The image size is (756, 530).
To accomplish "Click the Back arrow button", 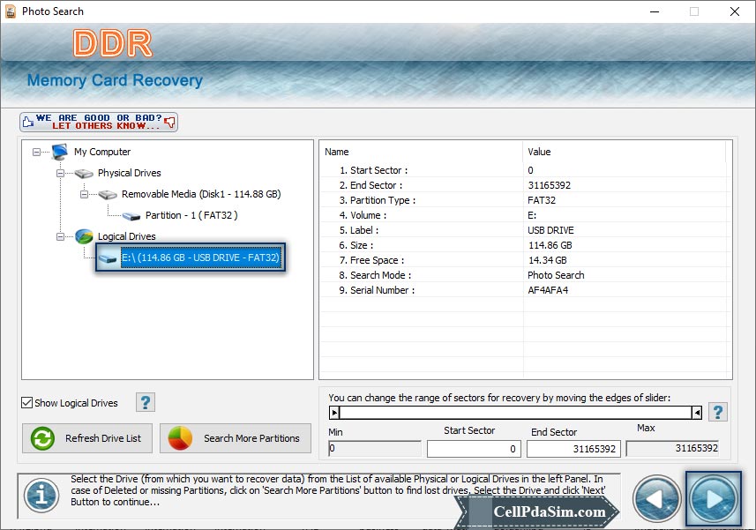I will tap(656, 498).
